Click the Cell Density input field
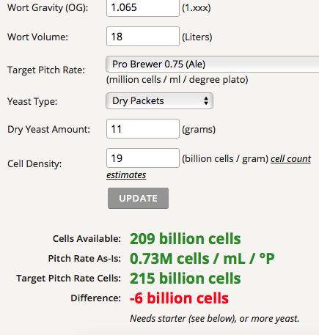The image size is (319, 335). 143,158
